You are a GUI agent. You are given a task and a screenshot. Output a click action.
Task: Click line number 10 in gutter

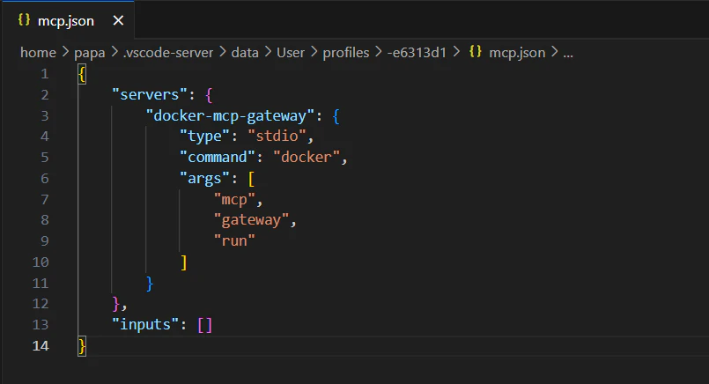(x=41, y=262)
